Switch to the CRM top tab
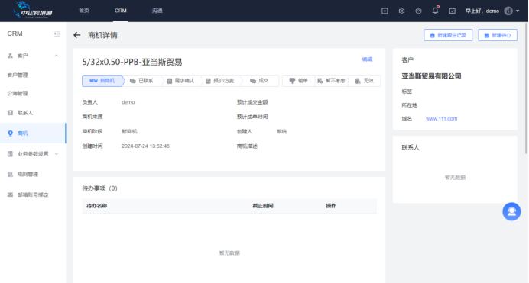This screenshot has height=283, width=529. tap(121, 11)
